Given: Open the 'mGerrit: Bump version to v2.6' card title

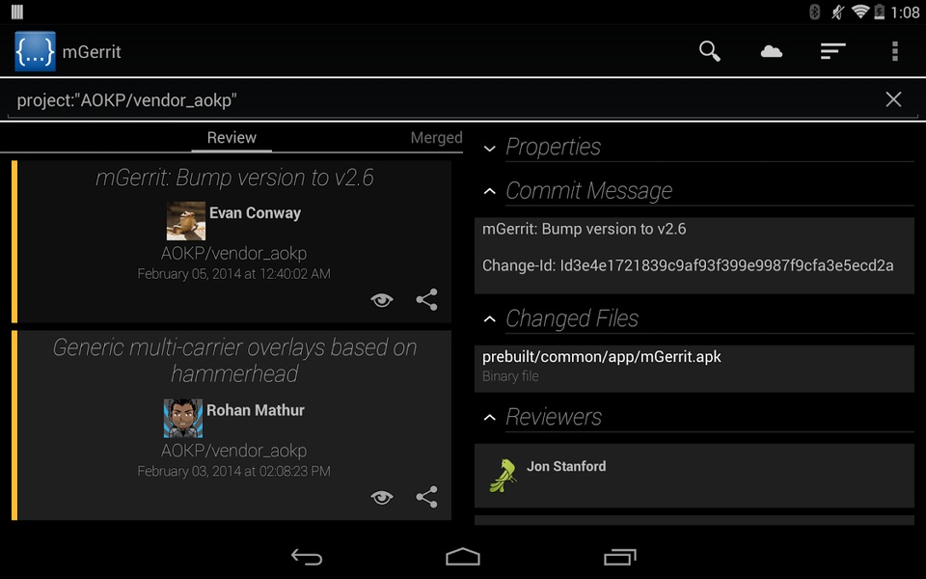Looking at the screenshot, I should tap(234, 178).
